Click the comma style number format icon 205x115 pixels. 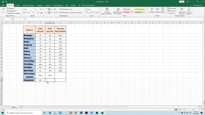click(x=93, y=12)
